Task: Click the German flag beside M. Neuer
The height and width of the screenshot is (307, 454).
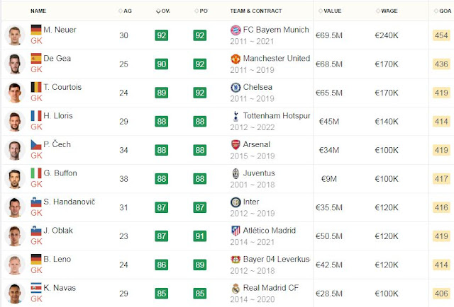Action: pos(36,30)
